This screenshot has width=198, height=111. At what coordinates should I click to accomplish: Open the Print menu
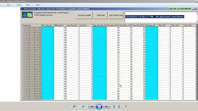click(x=9, y=5)
